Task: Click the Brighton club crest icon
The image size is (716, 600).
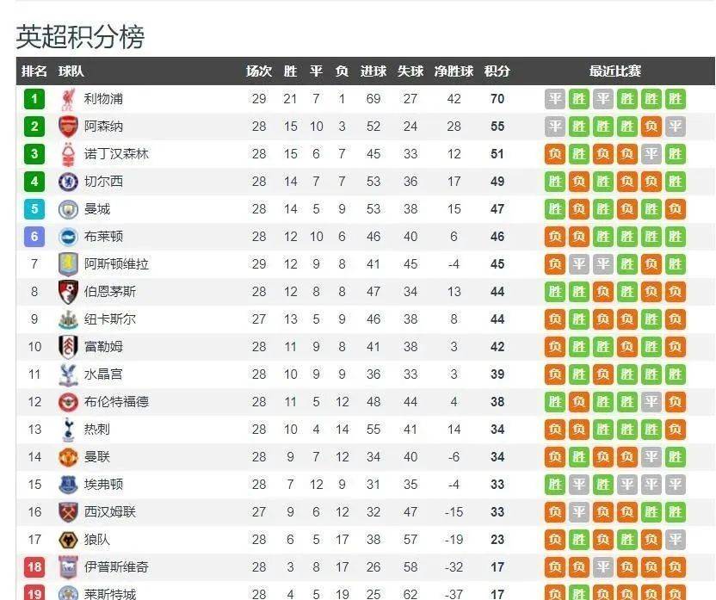Action: pyautogui.click(x=68, y=237)
